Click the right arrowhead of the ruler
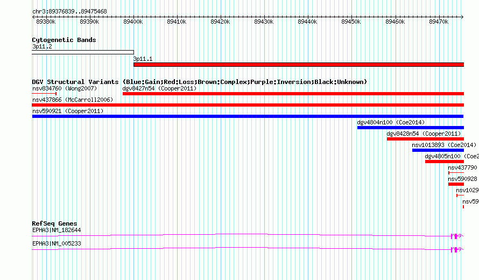 pyautogui.click(x=462, y=17)
